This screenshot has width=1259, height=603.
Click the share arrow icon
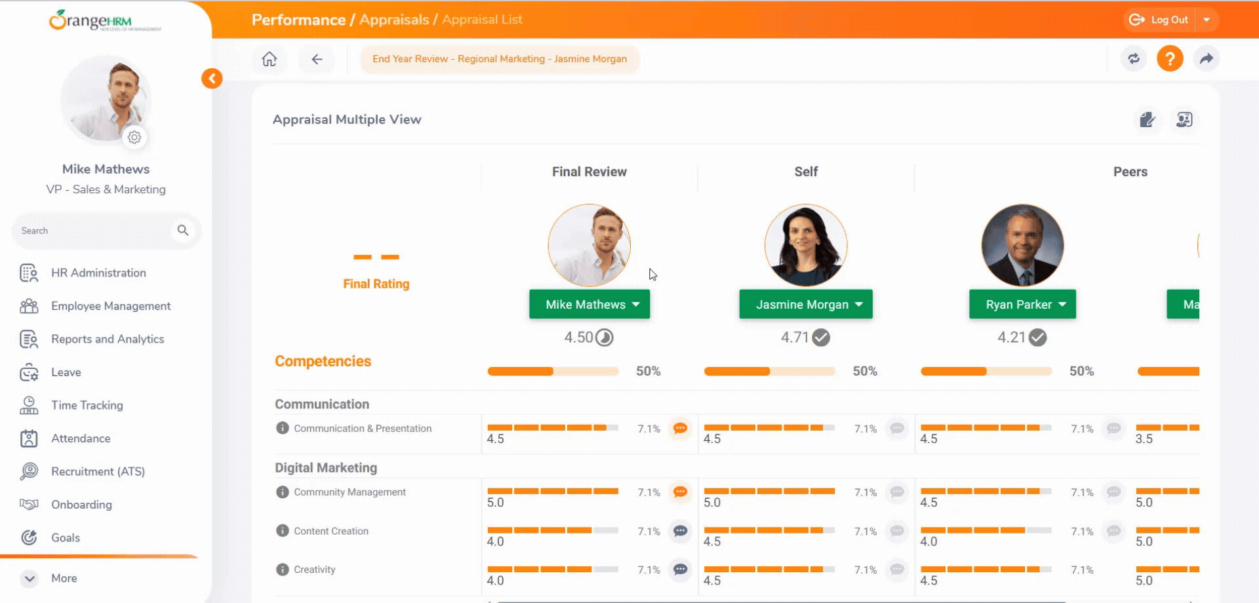1207,59
